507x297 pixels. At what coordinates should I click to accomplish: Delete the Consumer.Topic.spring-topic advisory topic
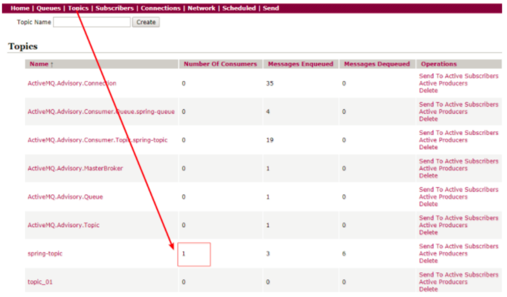428,147
